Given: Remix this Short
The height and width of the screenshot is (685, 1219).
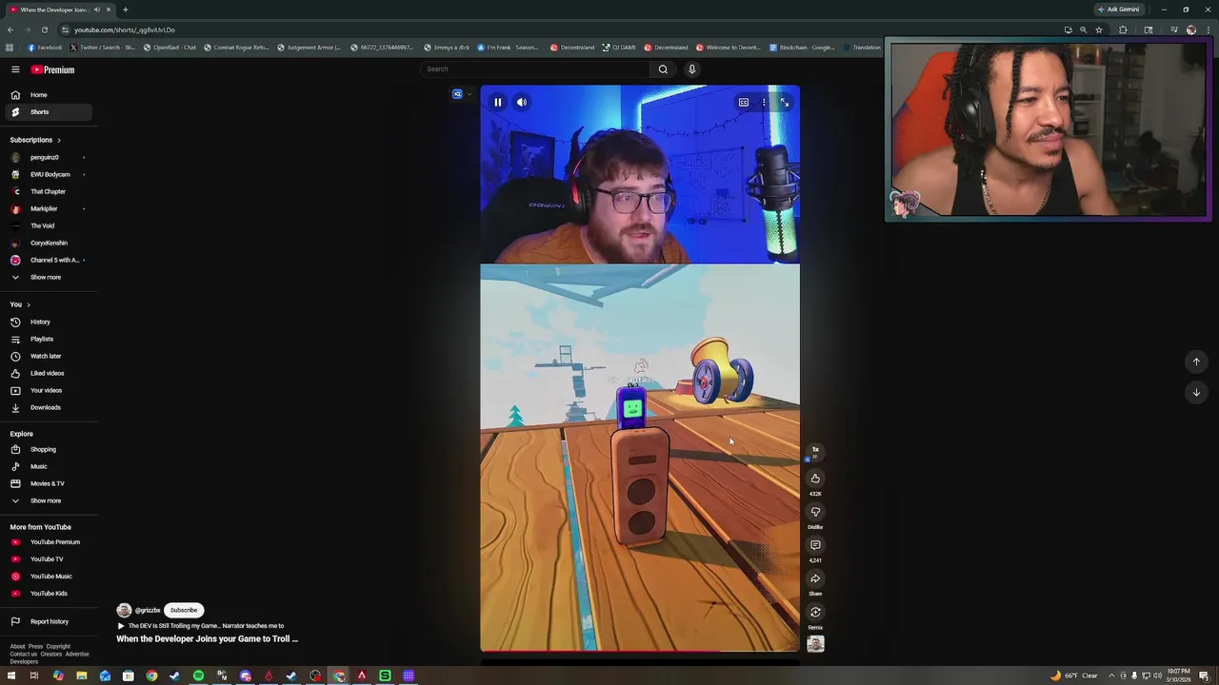Looking at the screenshot, I should [815, 612].
